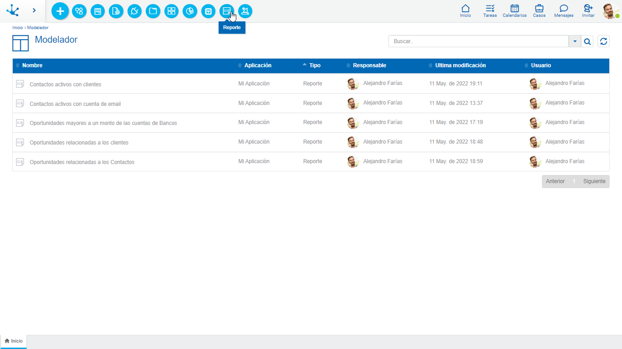Viewport: 622px width, 349px height.
Task: Click the Modelador layout icon by the title
Action: point(20,43)
